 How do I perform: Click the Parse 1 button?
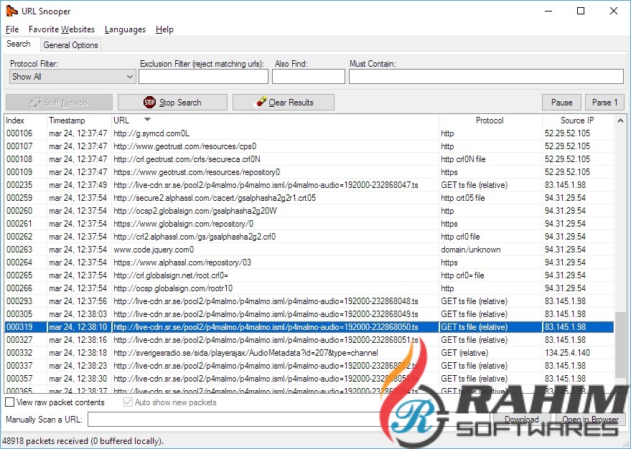[604, 103]
